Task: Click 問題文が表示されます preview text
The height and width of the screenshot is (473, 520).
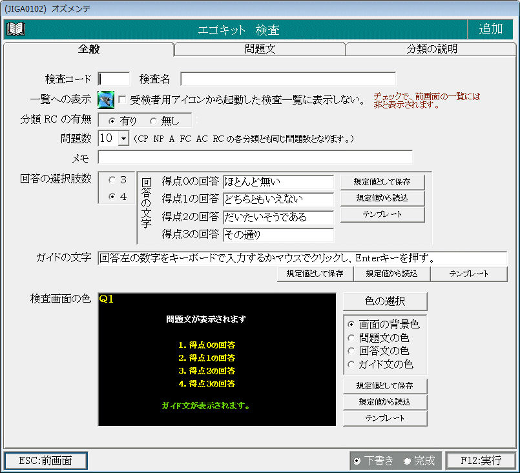Action: pyautogui.click(x=206, y=319)
